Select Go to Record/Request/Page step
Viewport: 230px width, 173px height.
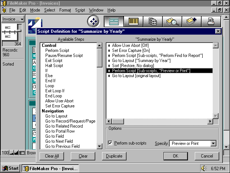tap(70, 121)
